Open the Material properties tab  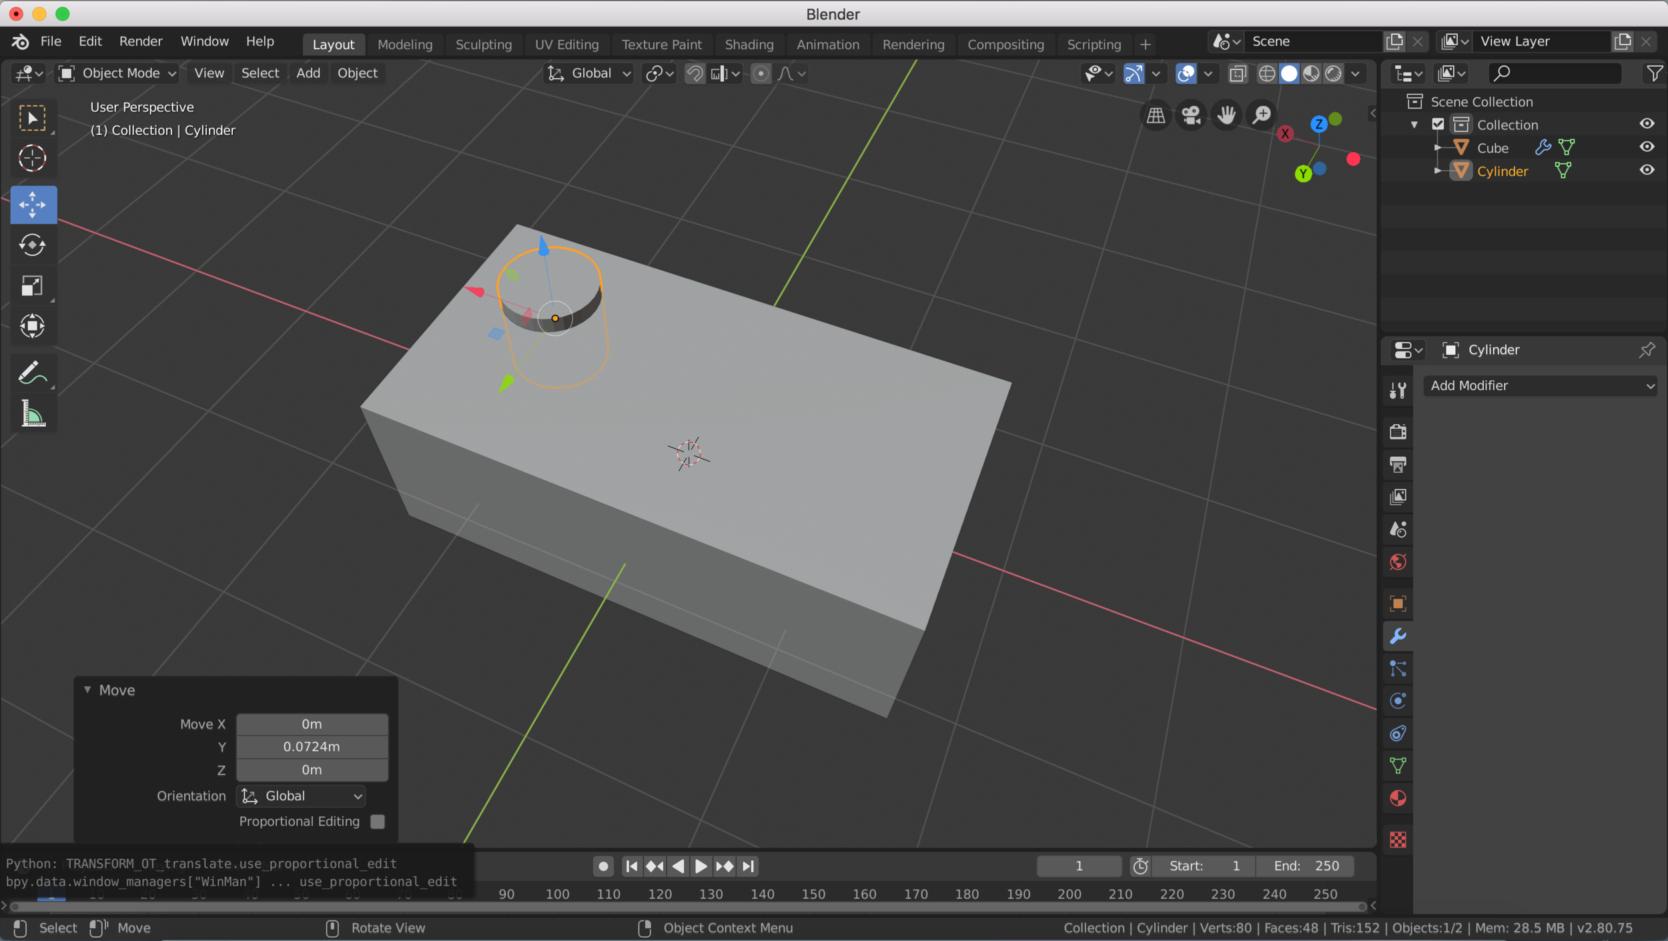pos(1398,798)
